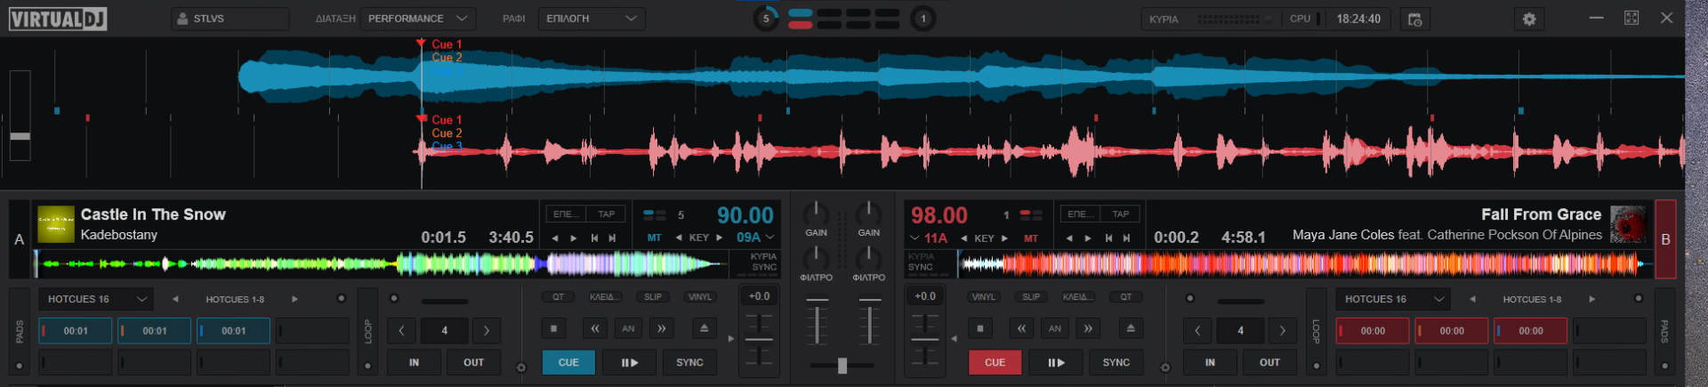Open the 11A key dropdown on deck B
Viewport: 1708px width, 387px height.
pyautogui.click(x=929, y=238)
